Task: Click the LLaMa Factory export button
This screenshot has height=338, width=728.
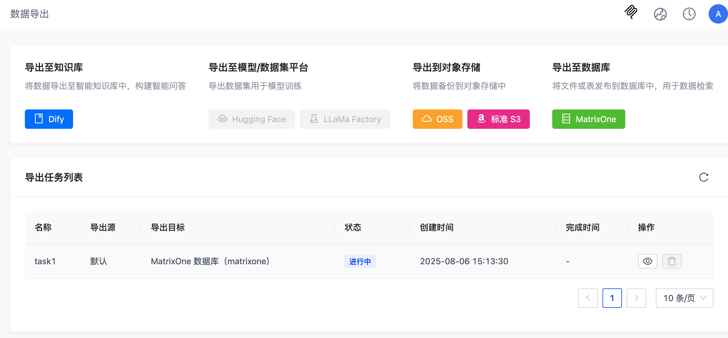Action: [345, 119]
